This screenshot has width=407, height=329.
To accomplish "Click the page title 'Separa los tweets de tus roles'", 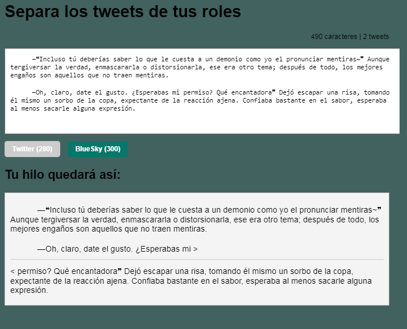I will (x=123, y=12).
